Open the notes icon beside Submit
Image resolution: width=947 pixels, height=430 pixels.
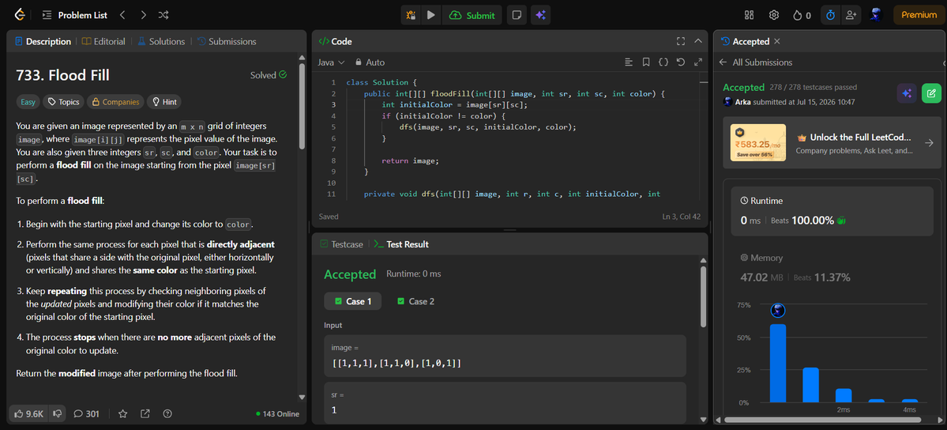pyautogui.click(x=517, y=15)
